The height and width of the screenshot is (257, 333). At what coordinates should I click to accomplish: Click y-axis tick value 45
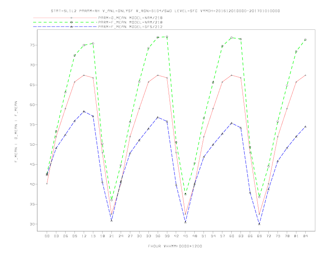(x=32, y=164)
